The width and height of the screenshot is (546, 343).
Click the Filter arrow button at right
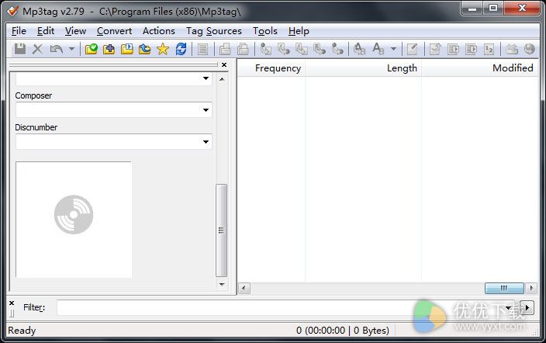pos(527,307)
